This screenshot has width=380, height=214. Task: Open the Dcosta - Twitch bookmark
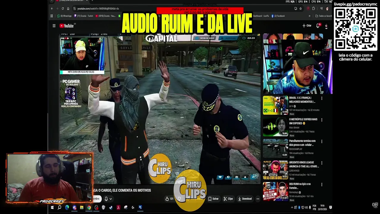pyautogui.click(x=84, y=16)
